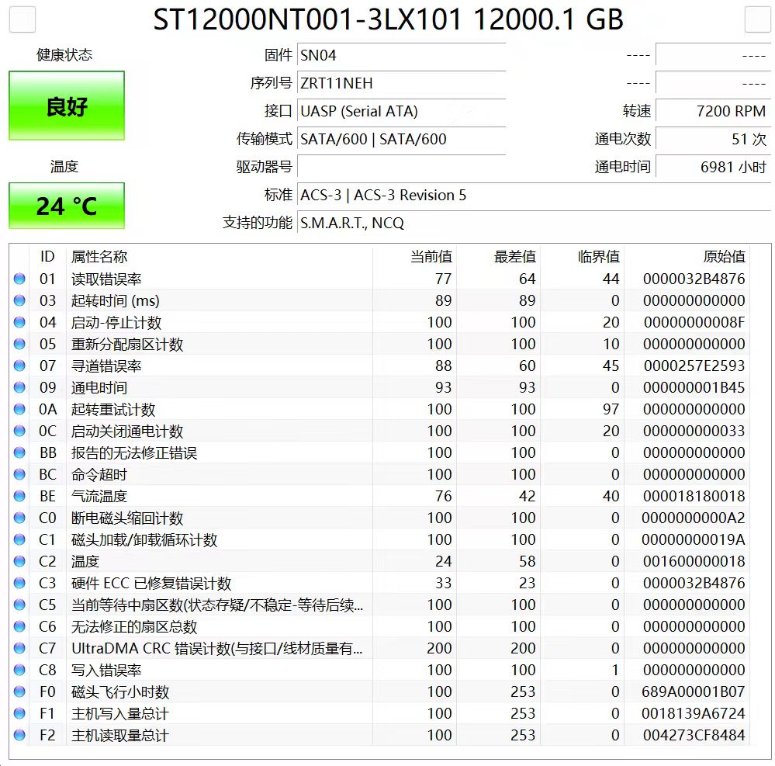Click the blue status indicator for 读取错误率
The image size is (775, 766).
[19, 279]
